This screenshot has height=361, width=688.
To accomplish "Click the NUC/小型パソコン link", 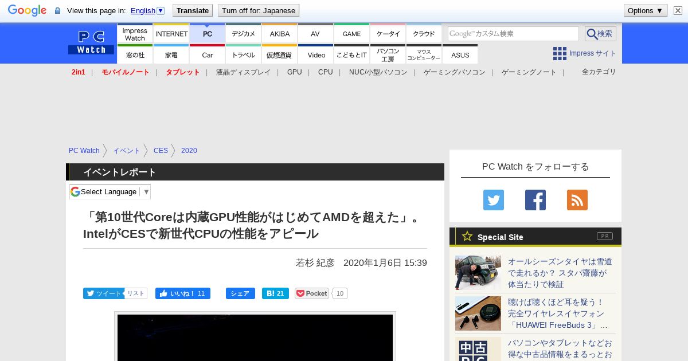I will (378, 72).
